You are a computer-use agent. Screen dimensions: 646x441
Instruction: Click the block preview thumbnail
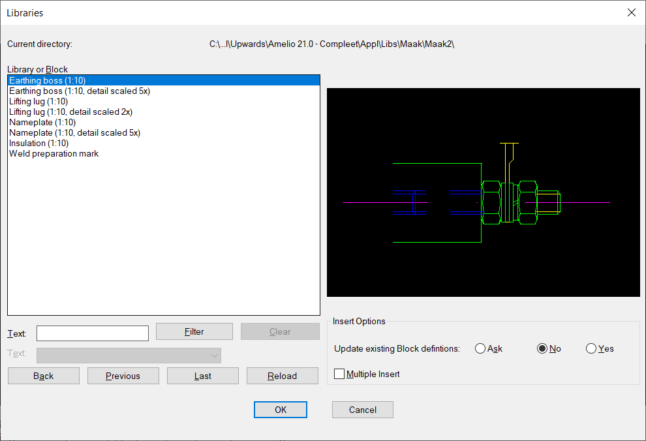484,192
